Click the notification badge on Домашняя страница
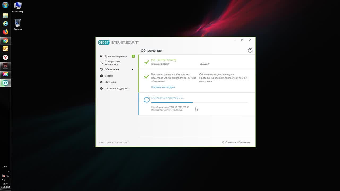 133,56
